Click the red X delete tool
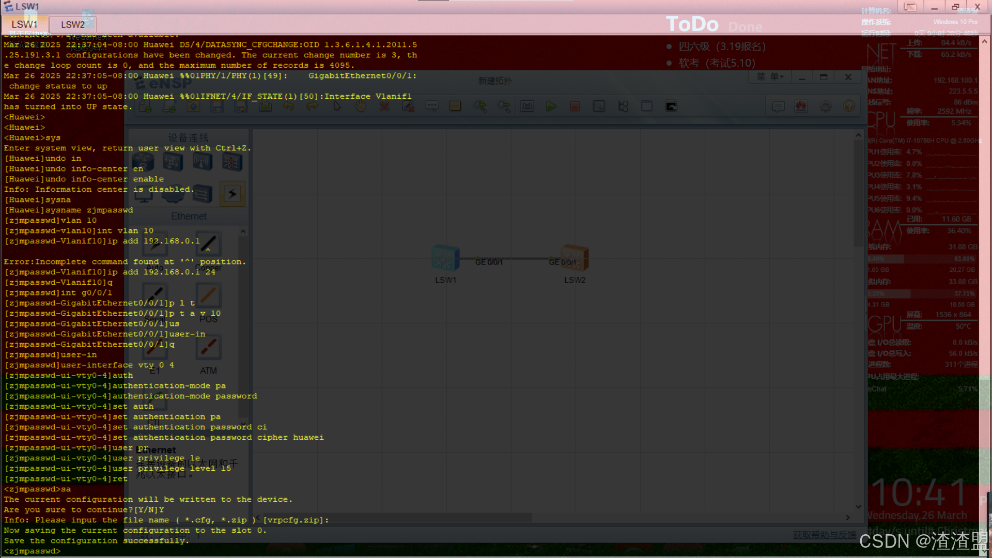992x558 pixels. [x=384, y=106]
